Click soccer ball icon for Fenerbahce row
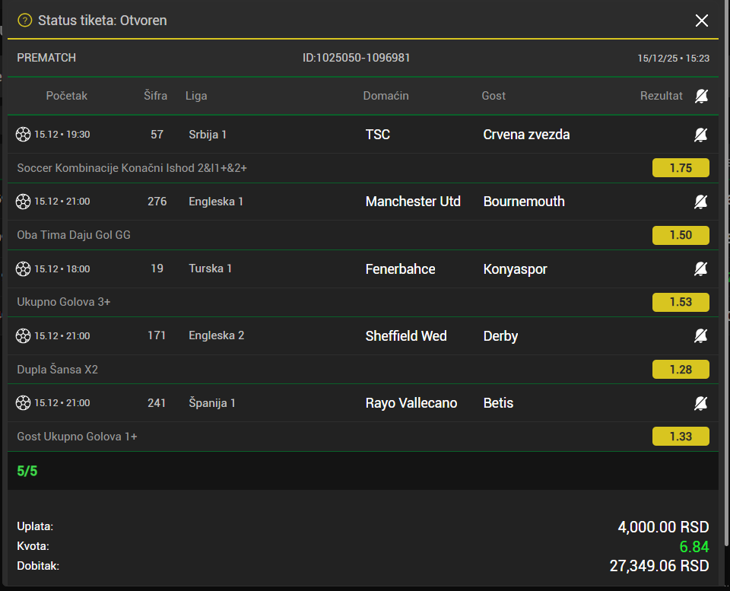The image size is (730, 591). tap(24, 268)
